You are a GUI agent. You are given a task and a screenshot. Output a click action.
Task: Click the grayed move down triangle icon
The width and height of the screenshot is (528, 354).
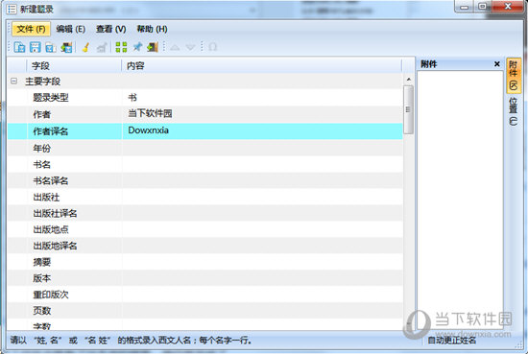click(x=191, y=47)
